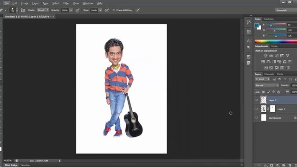Click the foreground color swatch
The width and height of the screenshot is (297, 167).
[x=257, y=25]
